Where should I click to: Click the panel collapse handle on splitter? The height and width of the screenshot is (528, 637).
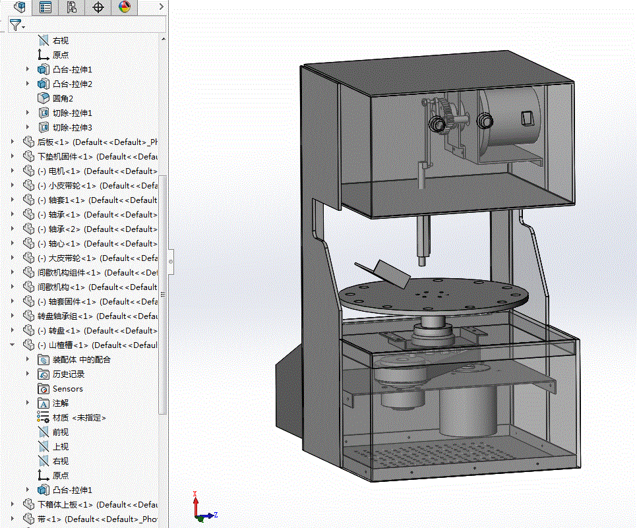pyautogui.click(x=171, y=262)
